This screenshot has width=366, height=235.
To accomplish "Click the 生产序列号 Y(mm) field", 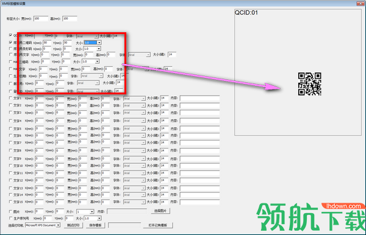I will (x=69, y=218).
